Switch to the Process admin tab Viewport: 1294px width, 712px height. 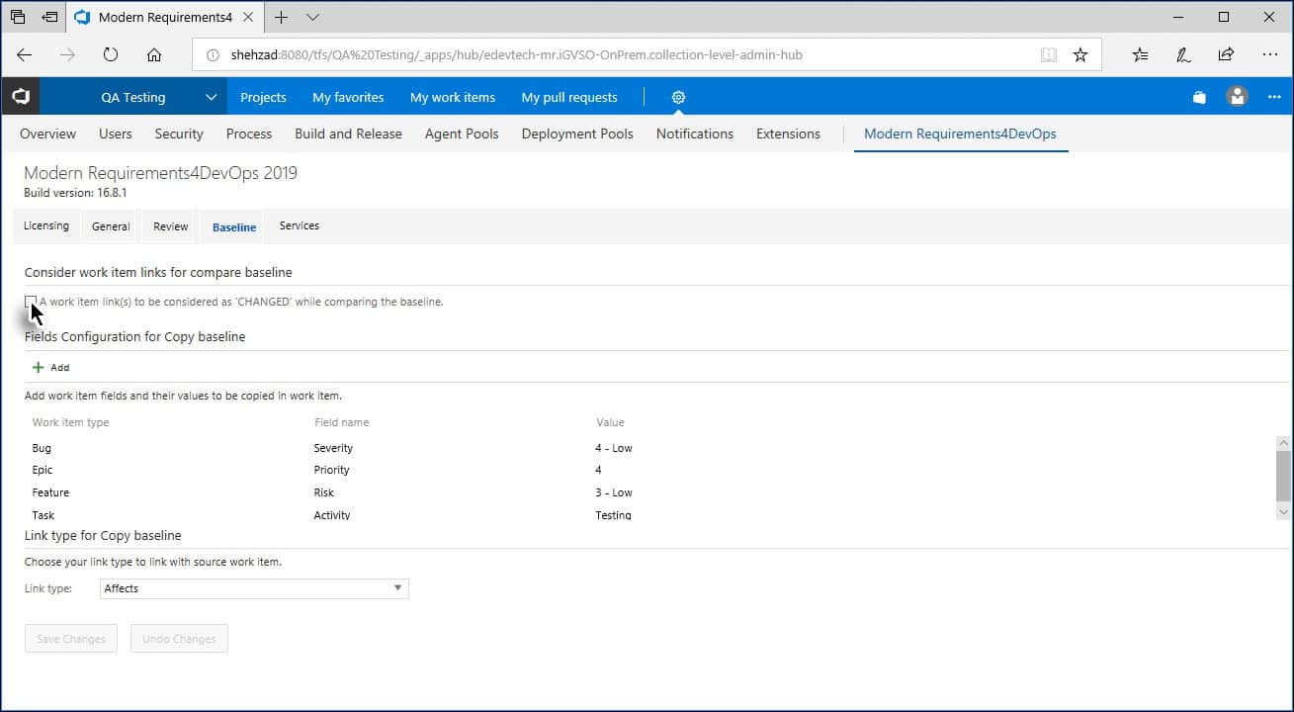pos(249,133)
